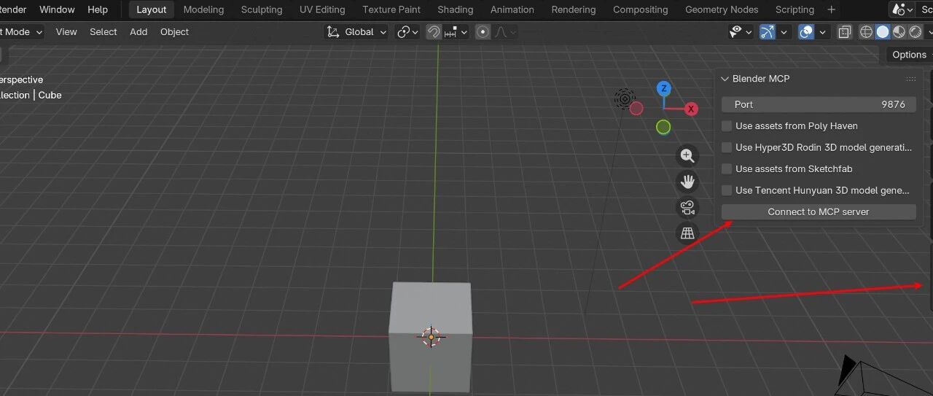
Task: Toggle camera view icon
Action: pyautogui.click(x=687, y=208)
